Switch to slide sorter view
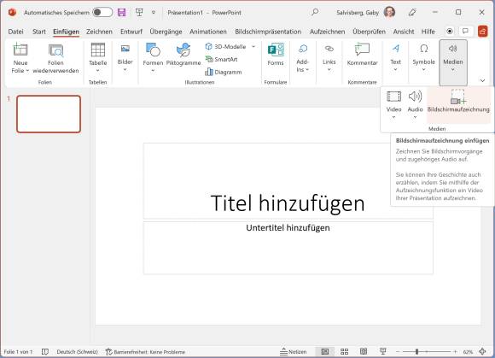The image size is (495, 358). pos(345,351)
